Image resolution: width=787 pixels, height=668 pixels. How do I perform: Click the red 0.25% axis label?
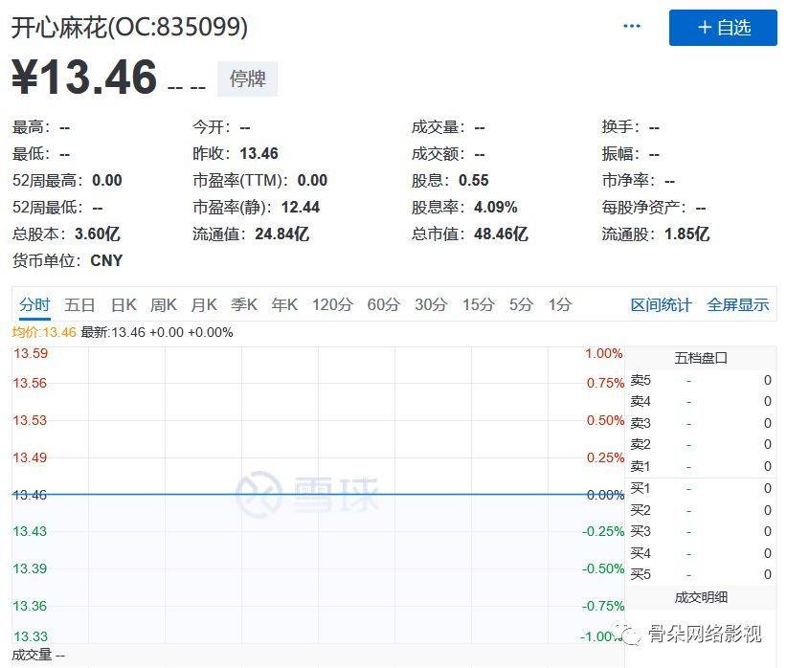click(x=605, y=457)
